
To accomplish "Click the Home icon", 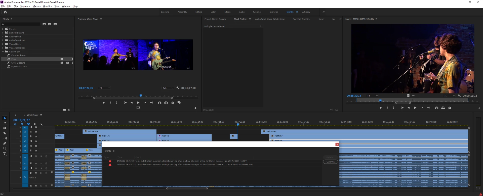I will tap(5, 12).
